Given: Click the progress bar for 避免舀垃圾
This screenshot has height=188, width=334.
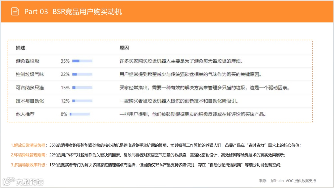Looking at the screenshot, I should point(82,61).
